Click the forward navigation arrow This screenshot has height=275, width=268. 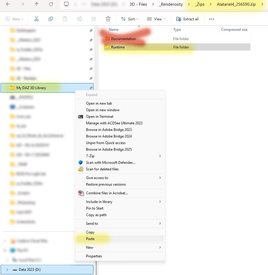click(22, 4)
